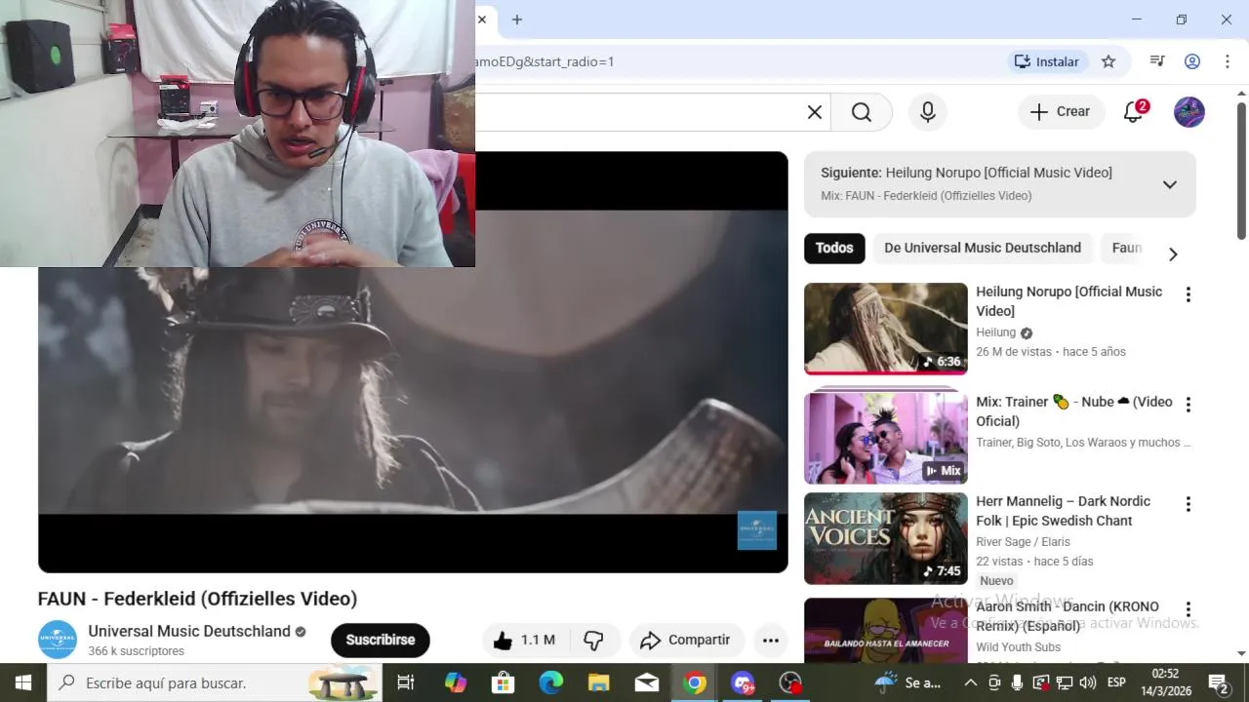
Task: Click the YouTube search magnifier button
Action: coord(862,112)
